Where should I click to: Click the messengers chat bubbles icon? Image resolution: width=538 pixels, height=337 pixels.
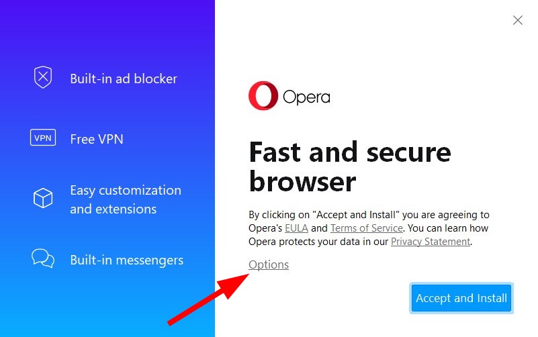pos(43,258)
